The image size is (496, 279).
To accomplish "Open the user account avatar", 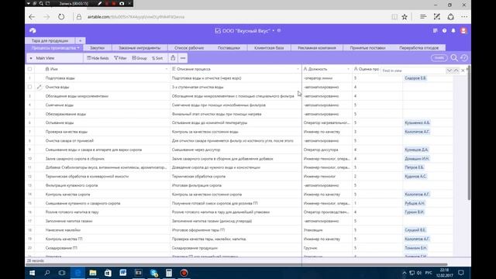I will [463, 31].
